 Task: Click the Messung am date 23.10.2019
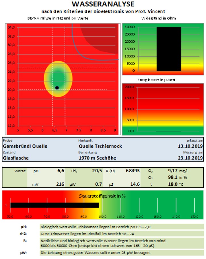190,158
